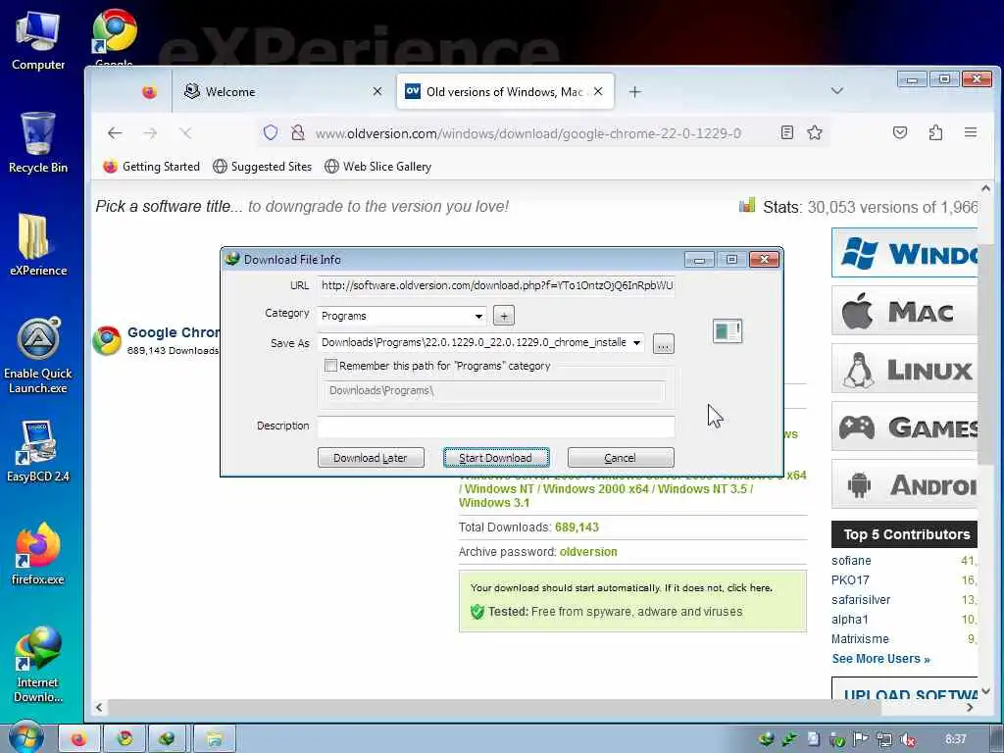Click Internet Download Manager taskbar button

pos(168,739)
